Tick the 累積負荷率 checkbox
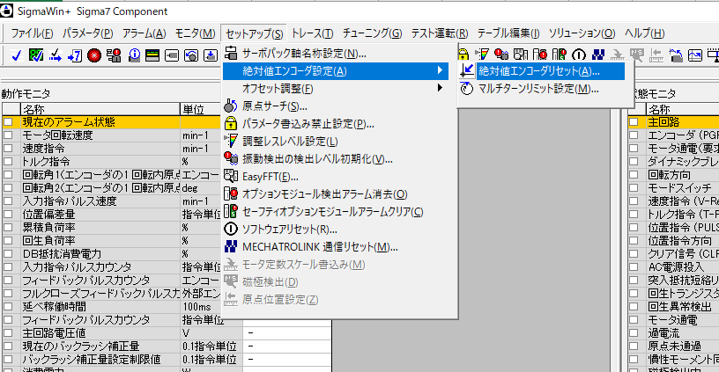Viewport: 719px width, 372px height. 8,228
